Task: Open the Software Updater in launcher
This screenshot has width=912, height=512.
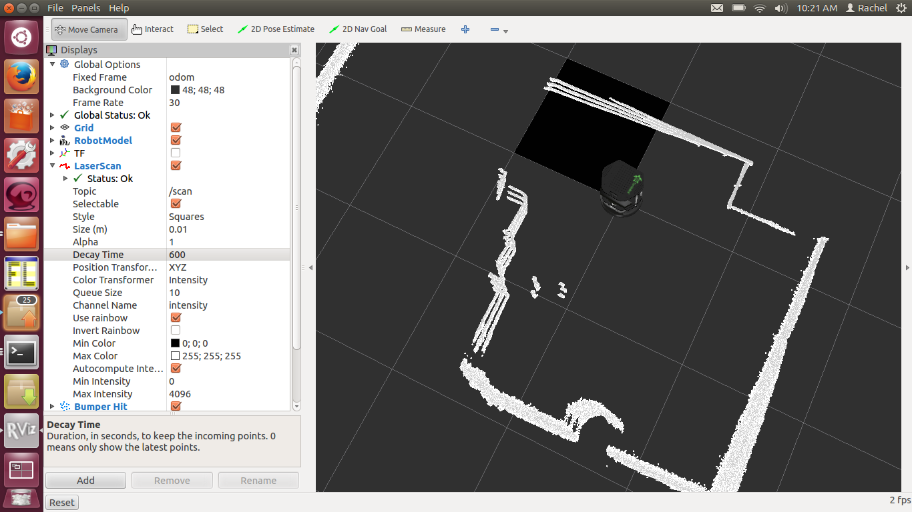Action: click(22, 313)
